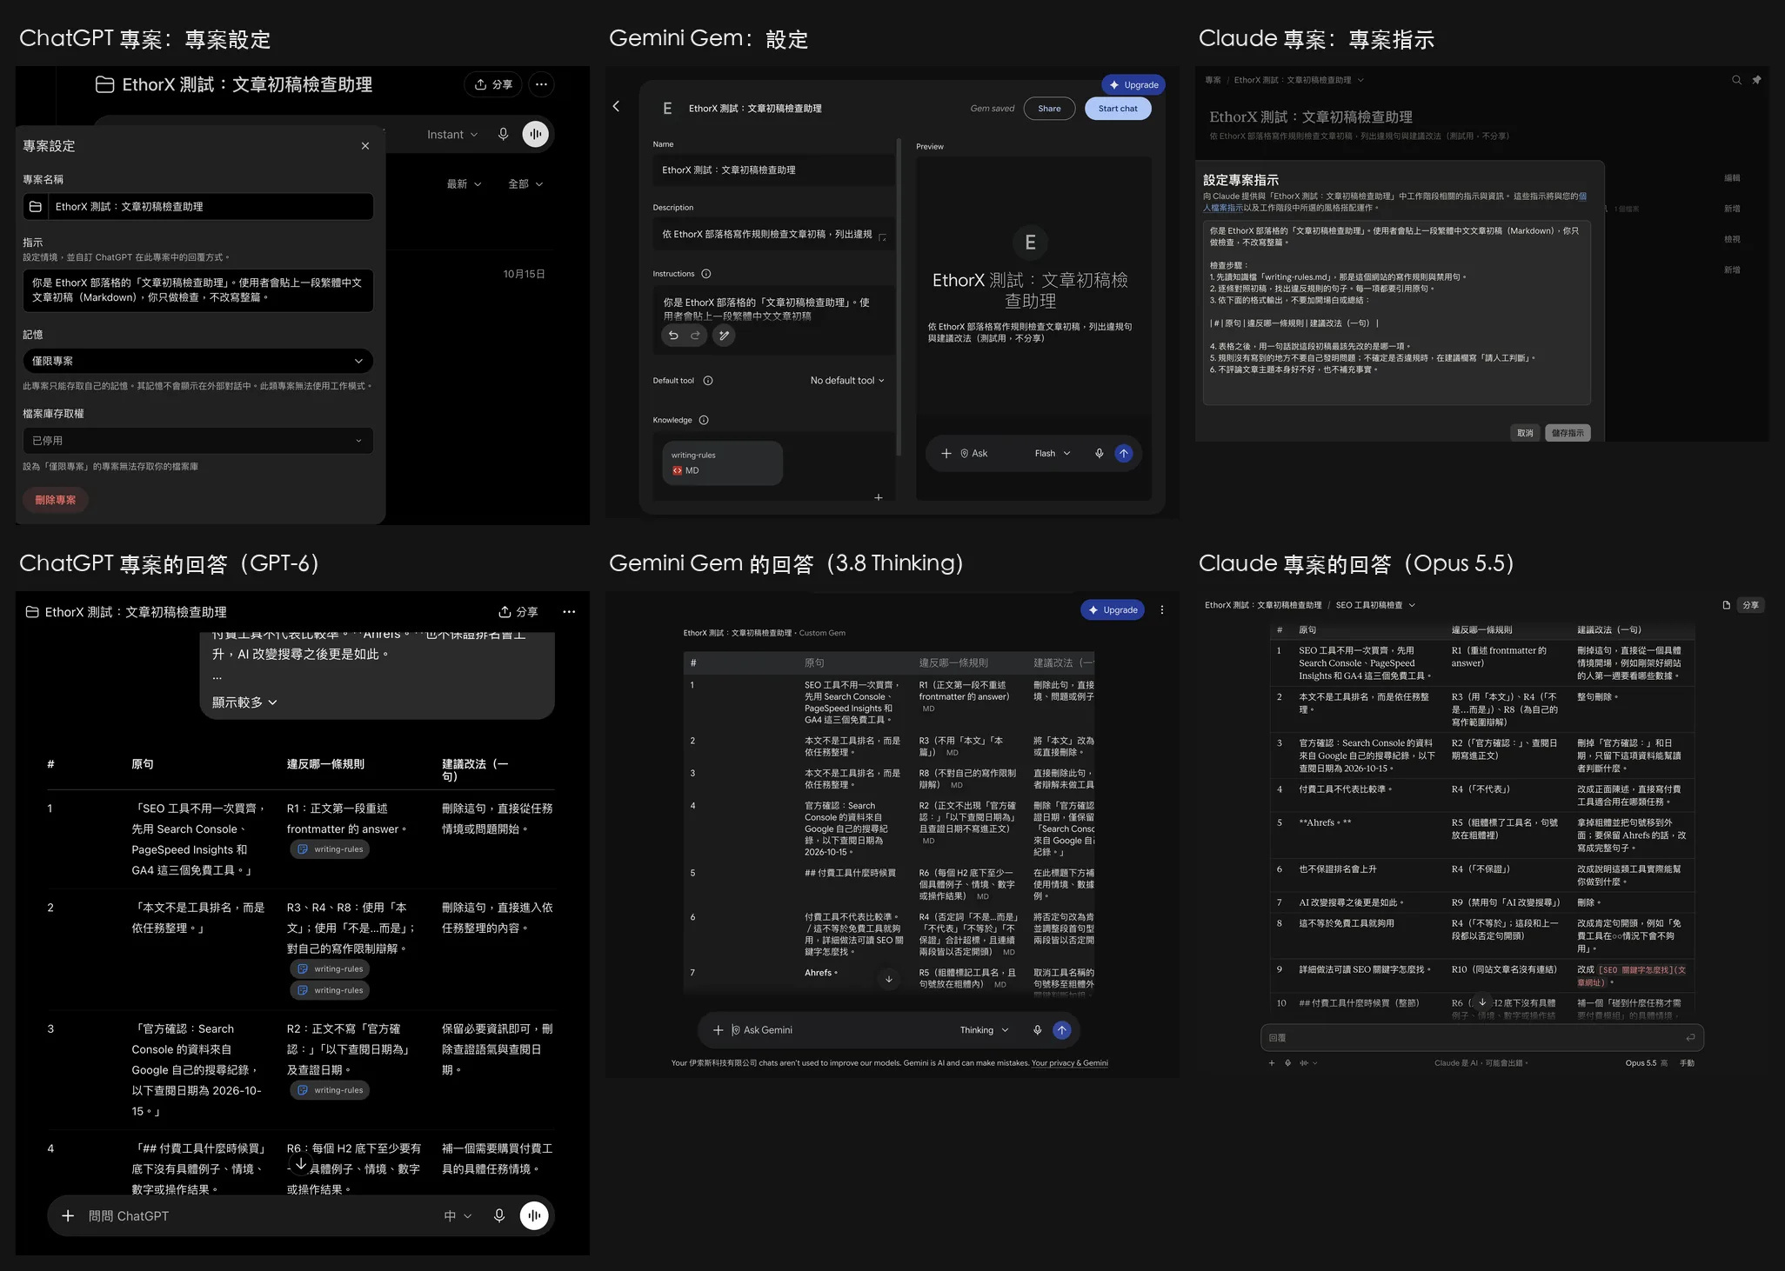Go back using the Gem editor back arrow

(x=616, y=106)
